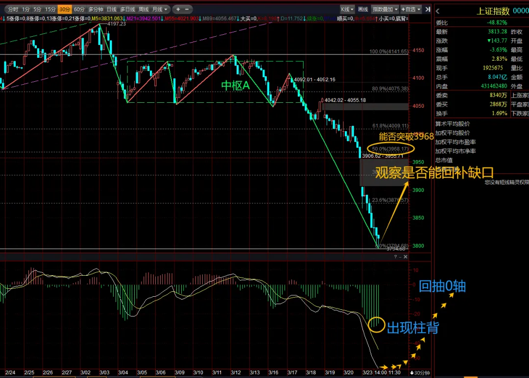The image size is (529, 378).
Task: Expand the 指数叠加 index overlay dropdown
Action: (x=385, y=9)
